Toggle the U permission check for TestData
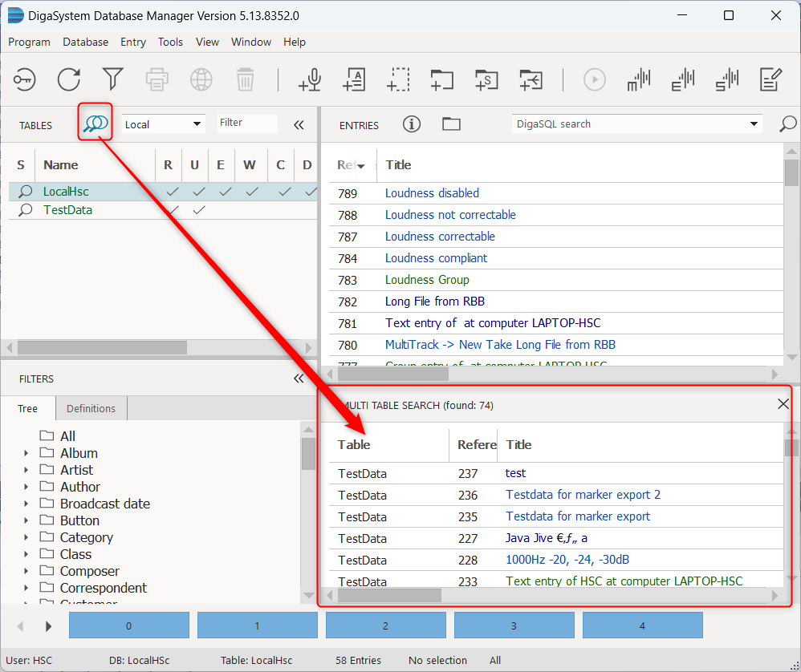The width and height of the screenshot is (801, 672). coord(198,210)
